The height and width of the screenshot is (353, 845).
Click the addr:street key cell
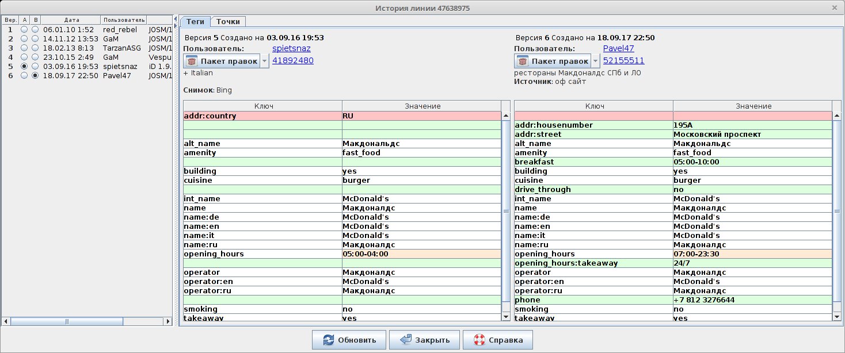(x=593, y=134)
